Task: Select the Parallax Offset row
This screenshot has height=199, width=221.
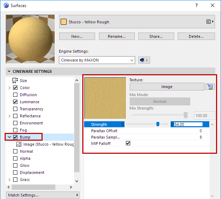Action: tap(147, 131)
